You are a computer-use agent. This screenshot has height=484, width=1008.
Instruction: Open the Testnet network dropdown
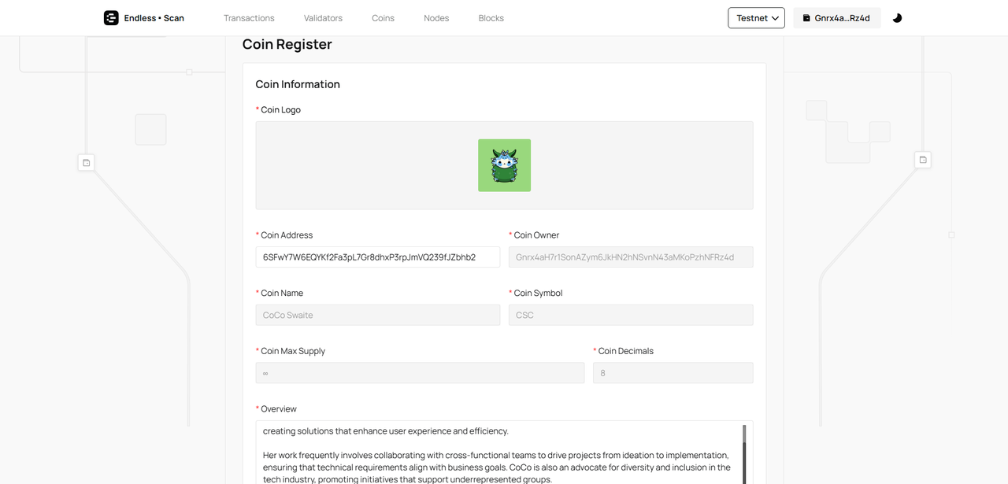point(756,18)
